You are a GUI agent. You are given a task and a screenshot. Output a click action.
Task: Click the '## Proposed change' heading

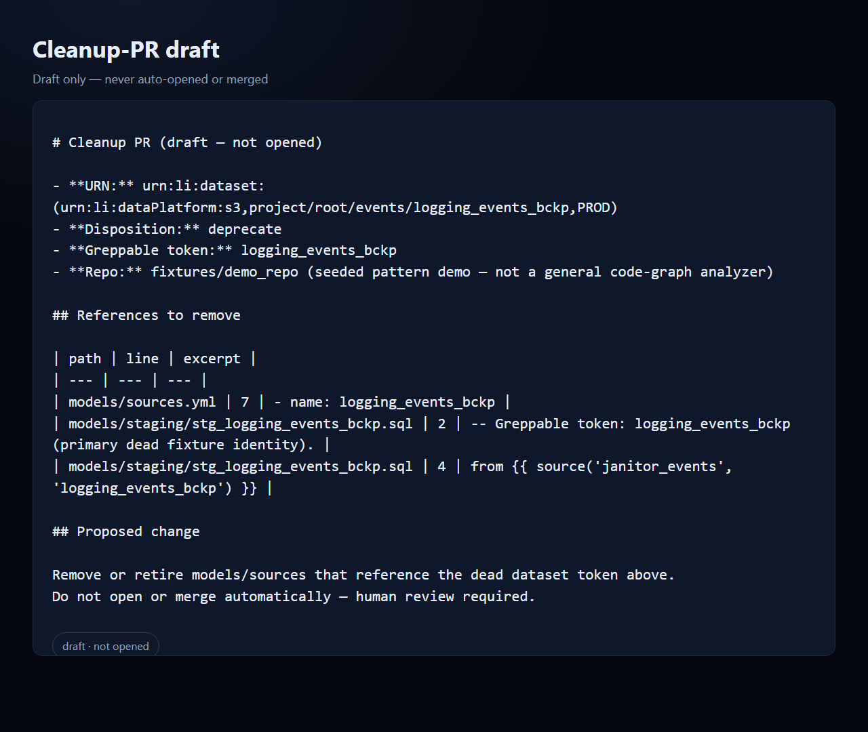pyautogui.click(x=126, y=531)
